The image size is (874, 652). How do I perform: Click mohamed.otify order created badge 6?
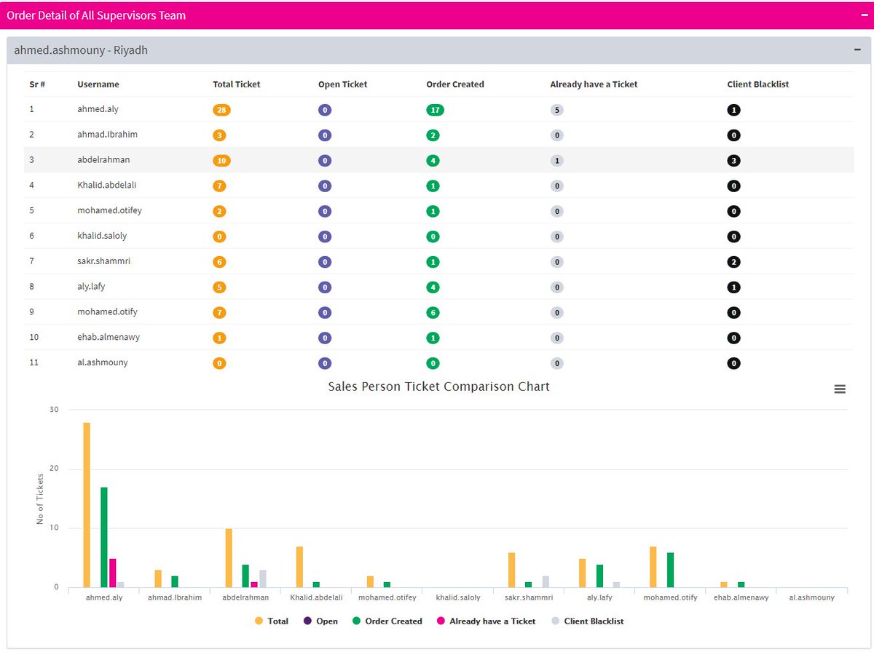433,313
